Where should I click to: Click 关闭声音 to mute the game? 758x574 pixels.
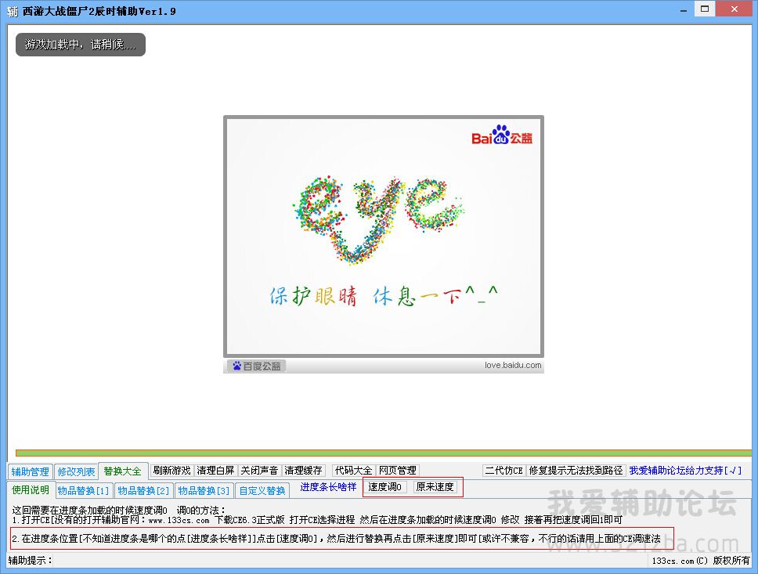pyautogui.click(x=260, y=471)
